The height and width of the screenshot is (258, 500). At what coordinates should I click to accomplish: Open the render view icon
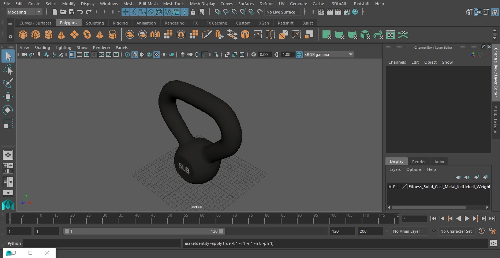coord(321,12)
